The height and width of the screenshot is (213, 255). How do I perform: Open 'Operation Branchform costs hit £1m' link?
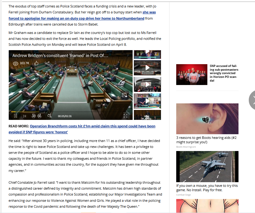click(x=82, y=129)
